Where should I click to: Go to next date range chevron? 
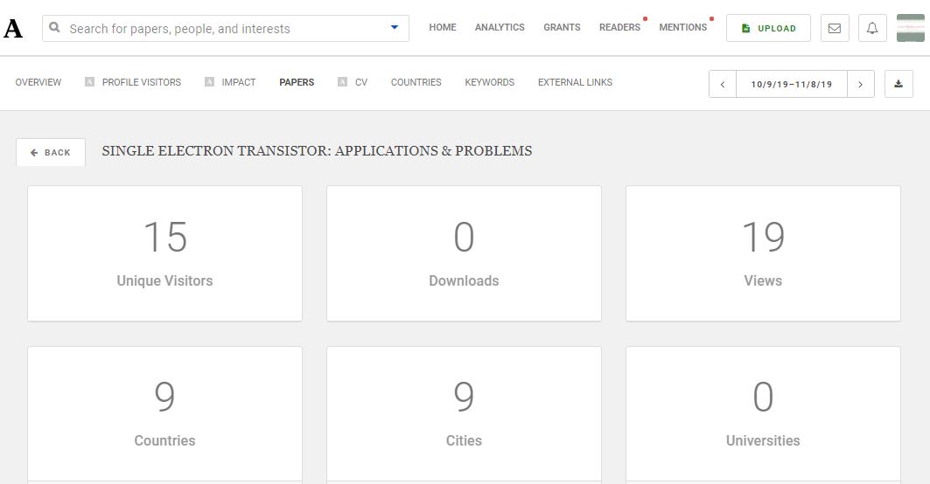pyautogui.click(x=861, y=84)
